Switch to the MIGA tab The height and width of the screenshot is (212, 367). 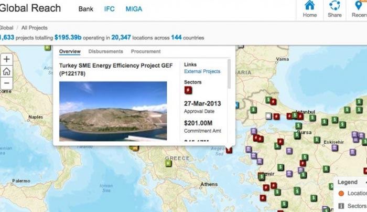(x=134, y=9)
